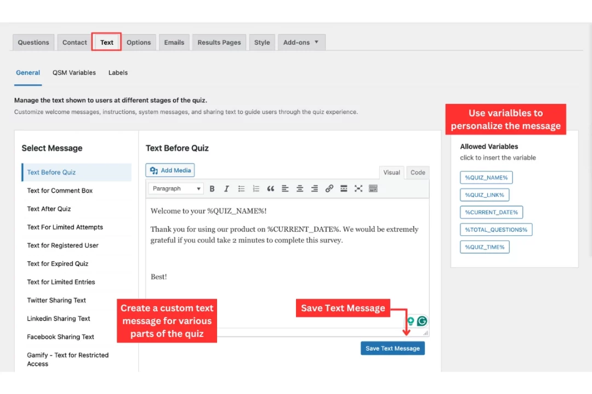Switch editor to Code view
Screen dimensions: 592x394
tap(417, 172)
